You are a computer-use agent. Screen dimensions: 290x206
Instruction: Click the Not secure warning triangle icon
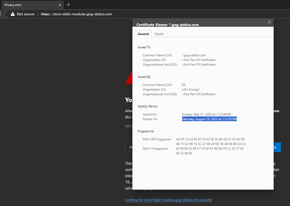[12, 14]
